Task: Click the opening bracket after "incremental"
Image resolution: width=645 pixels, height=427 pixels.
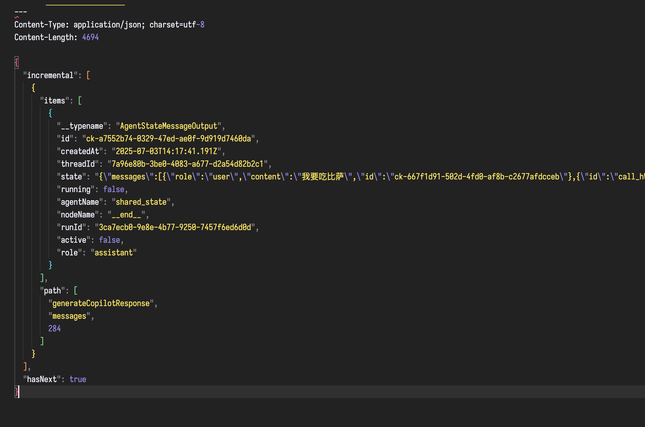Action: pyautogui.click(x=88, y=75)
